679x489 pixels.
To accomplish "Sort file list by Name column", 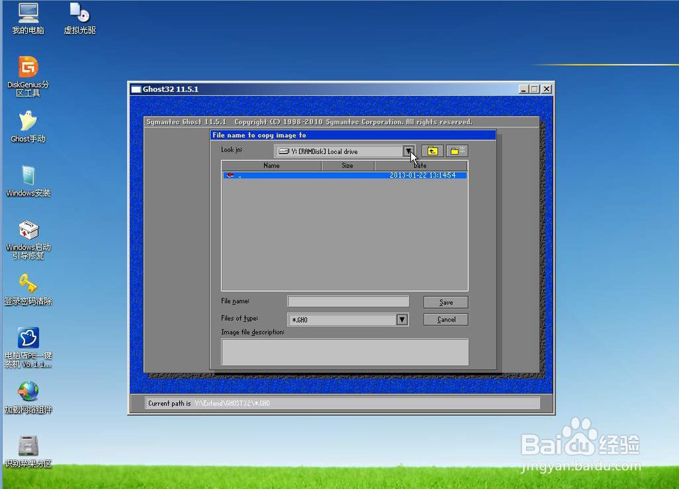I will (272, 165).
